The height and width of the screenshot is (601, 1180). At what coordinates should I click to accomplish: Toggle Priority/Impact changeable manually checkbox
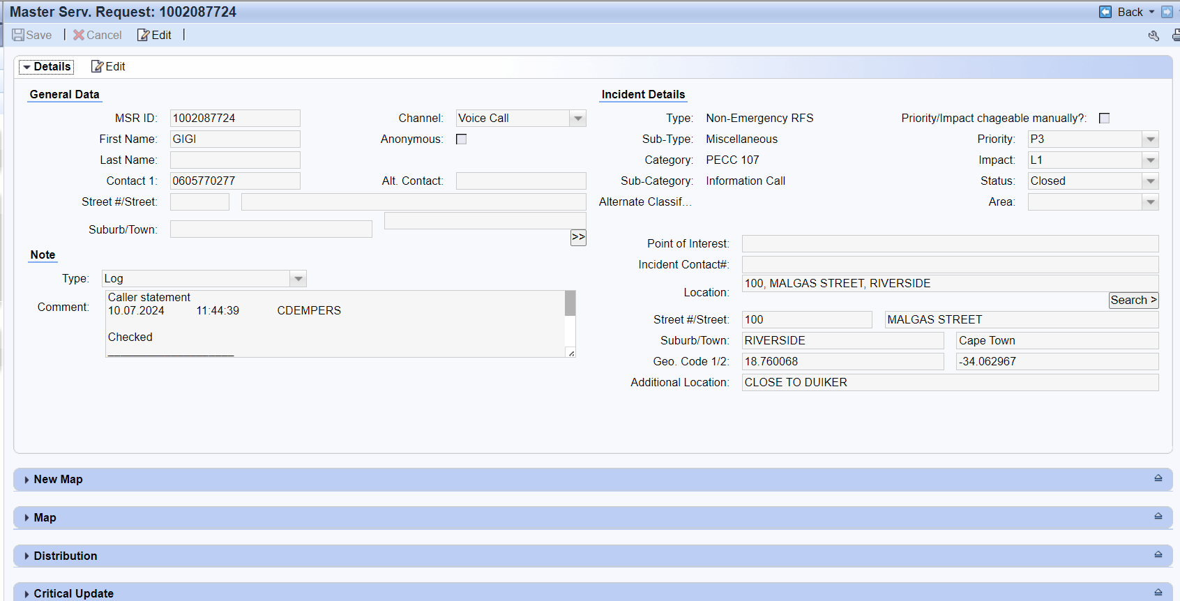[x=1104, y=119]
